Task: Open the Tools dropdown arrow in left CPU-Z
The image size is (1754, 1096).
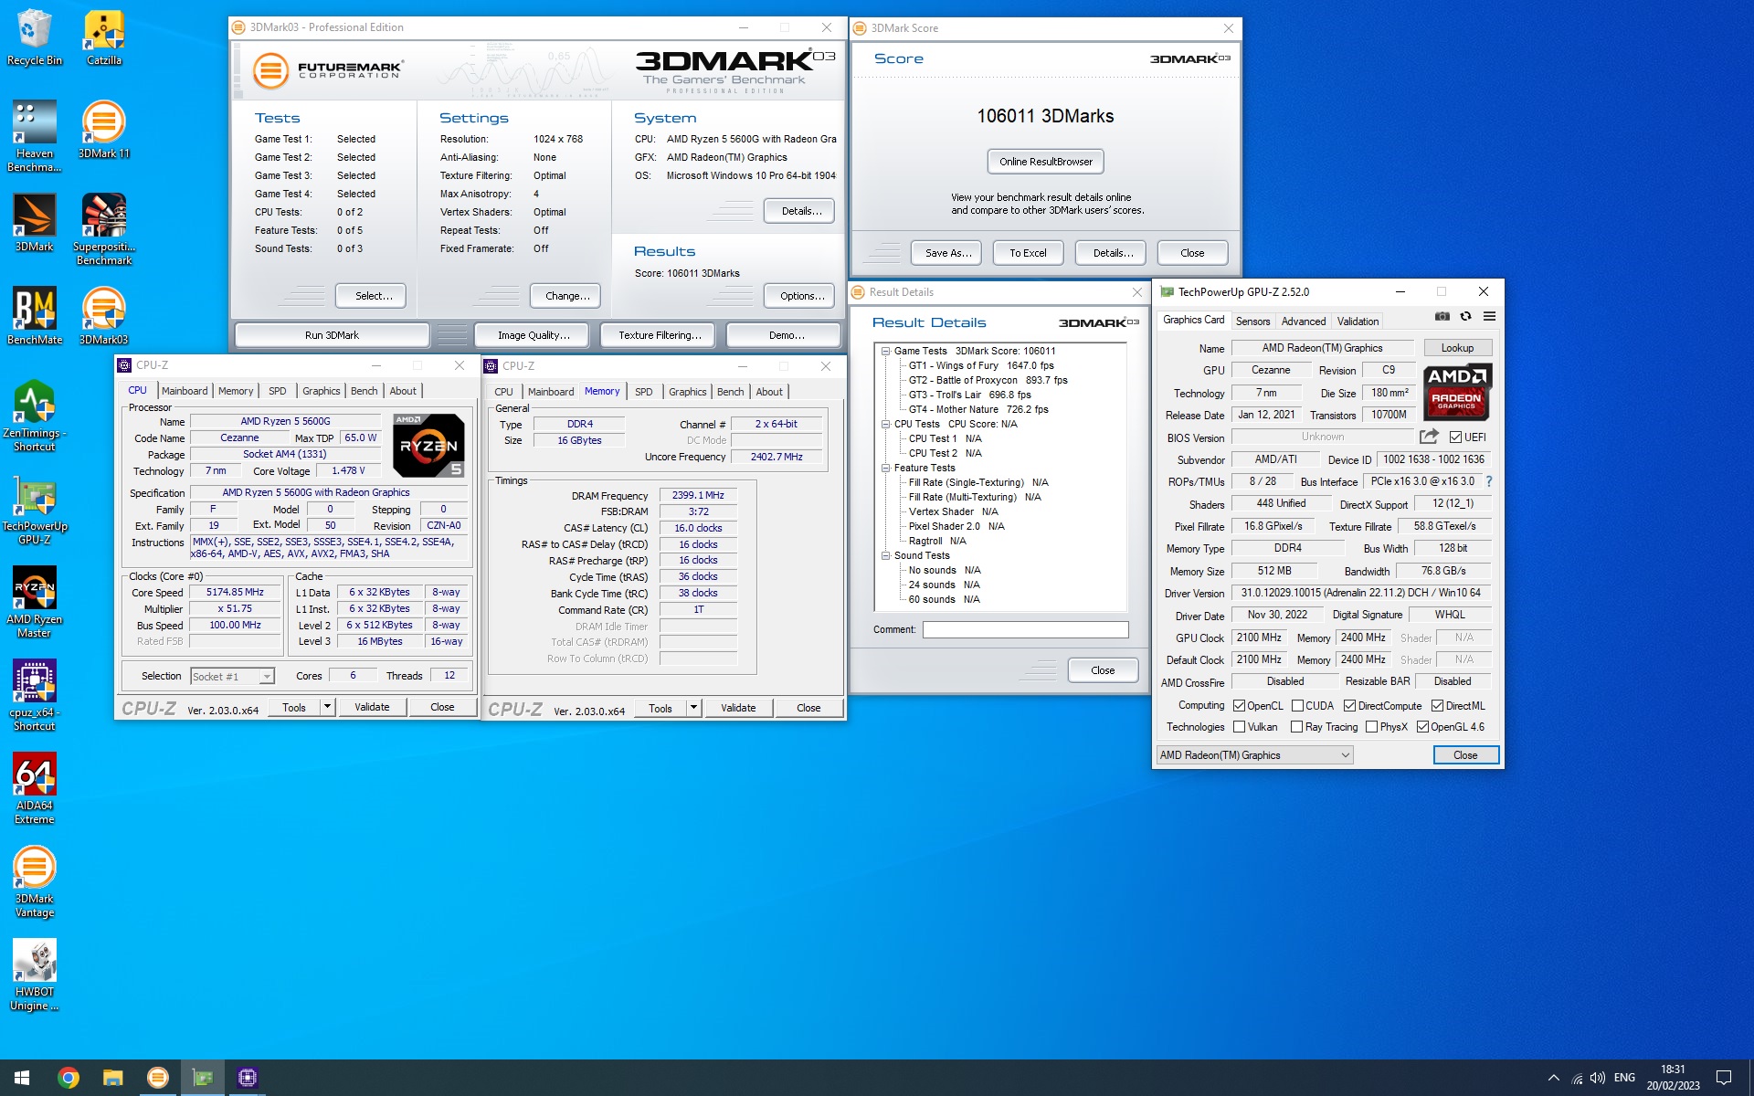Action: click(x=327, y=707)
